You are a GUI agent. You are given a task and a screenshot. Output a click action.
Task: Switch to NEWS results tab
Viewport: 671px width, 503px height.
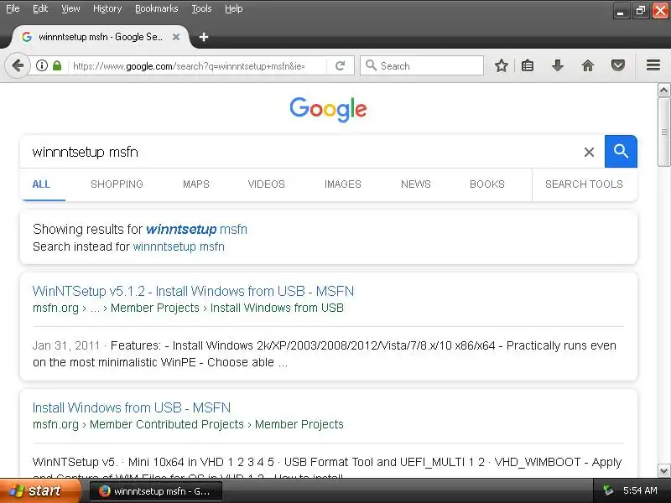click(x=415, y=184)
